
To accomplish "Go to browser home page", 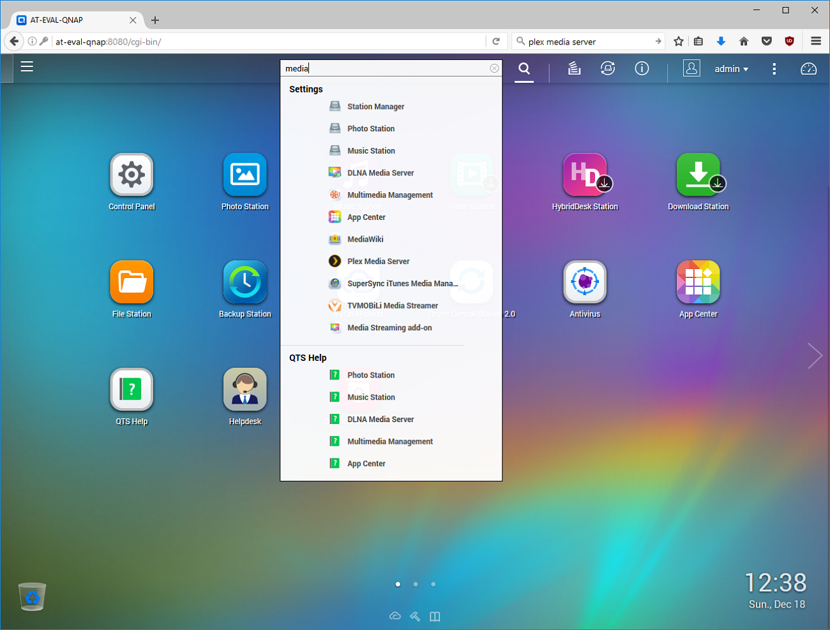I will (744, 41).
